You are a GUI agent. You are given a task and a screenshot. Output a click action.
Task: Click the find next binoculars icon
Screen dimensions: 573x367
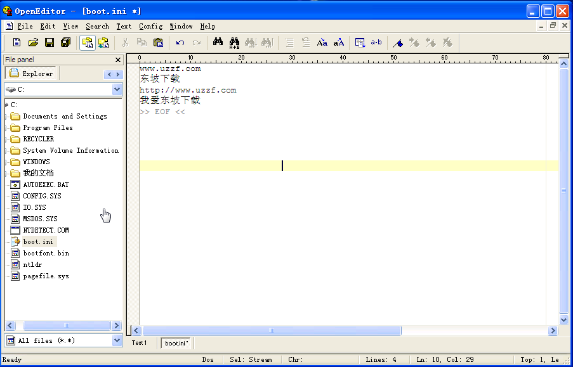251,42
